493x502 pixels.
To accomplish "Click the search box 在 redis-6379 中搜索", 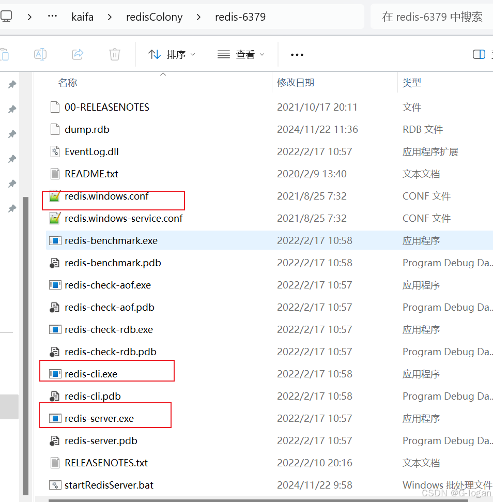I will 432,17.
